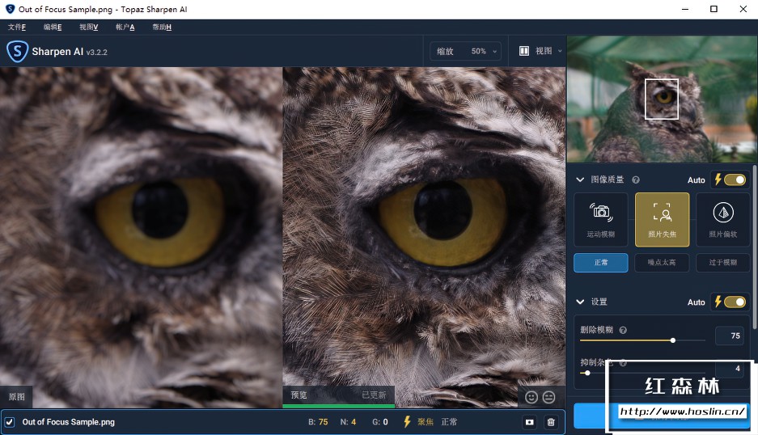Toggle Auto switch for 设置 section
This screenshot has width=758, height=435.
click(x=735, y=302)
